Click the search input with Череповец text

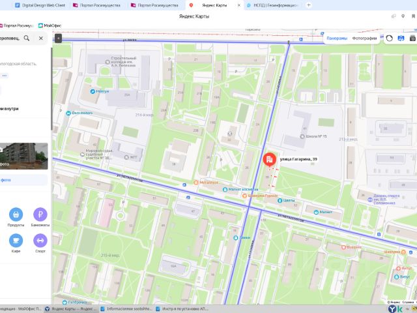pos(10,38)
